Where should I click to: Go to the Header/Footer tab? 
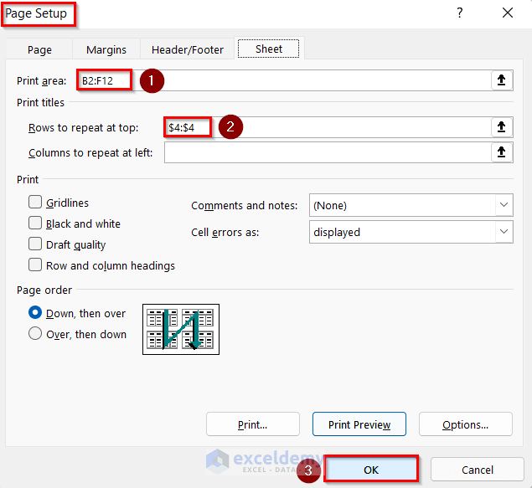point(188,49)
